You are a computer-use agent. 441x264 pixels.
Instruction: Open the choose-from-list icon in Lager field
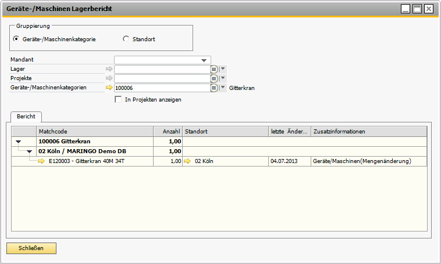(x=214, y=69)
